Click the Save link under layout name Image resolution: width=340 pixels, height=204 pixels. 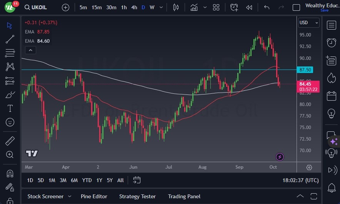point(324,10)
